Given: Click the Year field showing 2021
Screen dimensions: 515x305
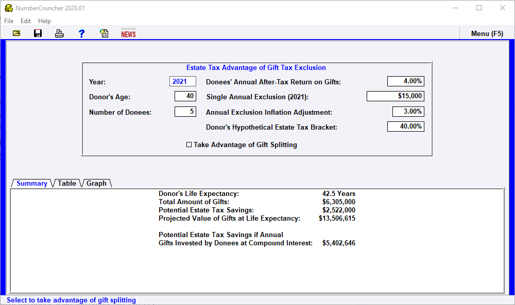Looking at the screenshot, I should pyautogui.click(x=183, y=81).
